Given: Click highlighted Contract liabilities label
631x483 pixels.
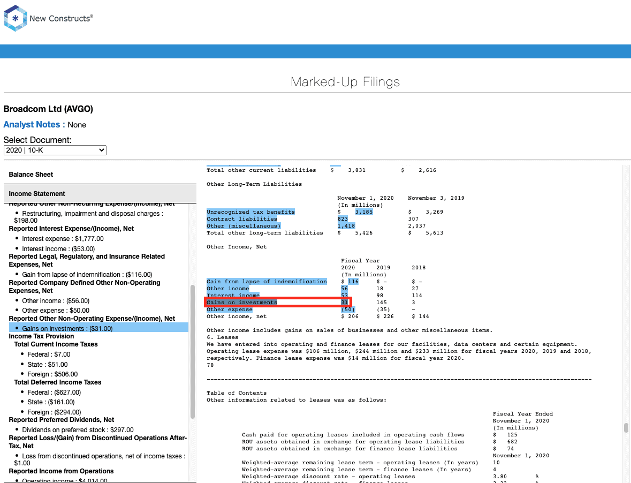Looking at the screenshot, I should [242, 219].
